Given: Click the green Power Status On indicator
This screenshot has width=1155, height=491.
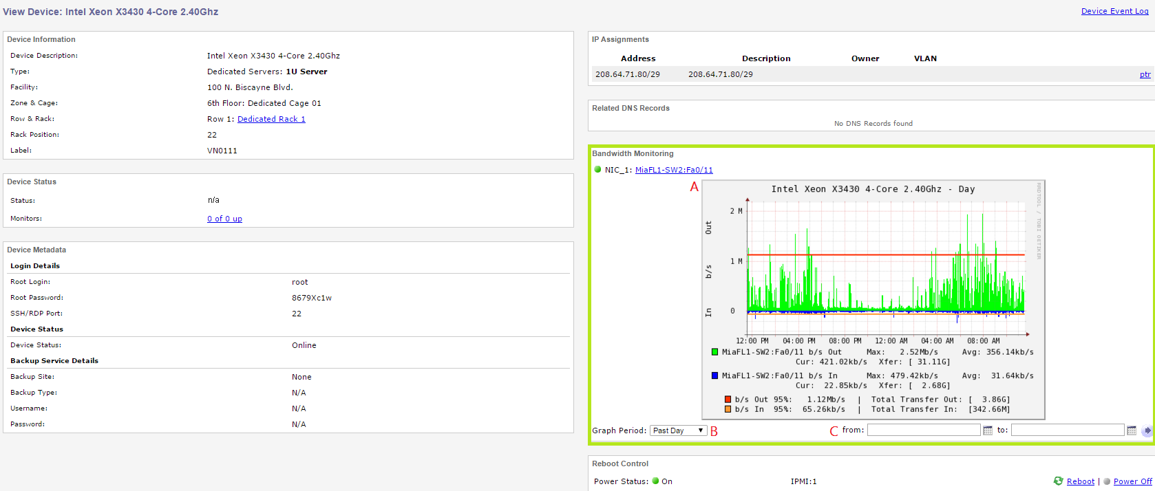Looking at the screenshot, I should [655, 481].
